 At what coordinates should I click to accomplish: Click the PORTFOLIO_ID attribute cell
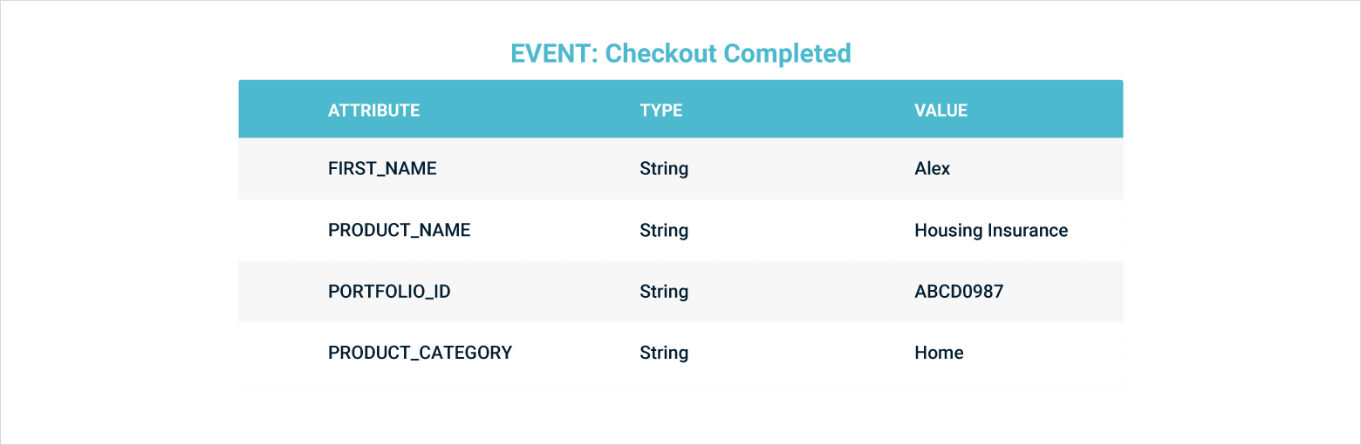[x=389, y=292]
